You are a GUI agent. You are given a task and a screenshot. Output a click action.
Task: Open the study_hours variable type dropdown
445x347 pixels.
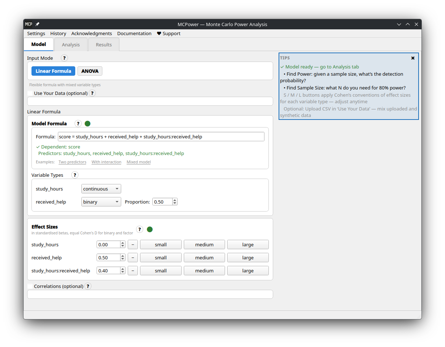[x=101, y=188]
